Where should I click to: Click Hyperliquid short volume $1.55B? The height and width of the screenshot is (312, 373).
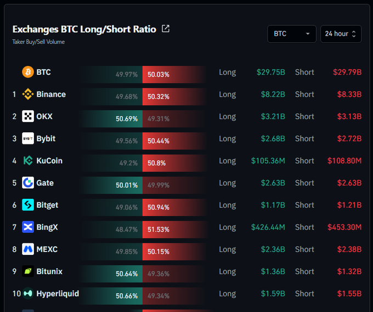coord(349,294)
